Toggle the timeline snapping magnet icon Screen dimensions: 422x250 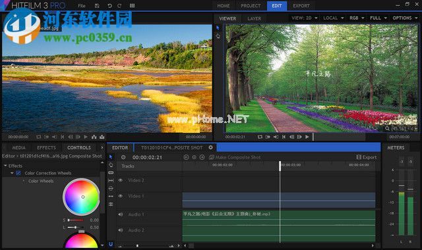(111, 244)
